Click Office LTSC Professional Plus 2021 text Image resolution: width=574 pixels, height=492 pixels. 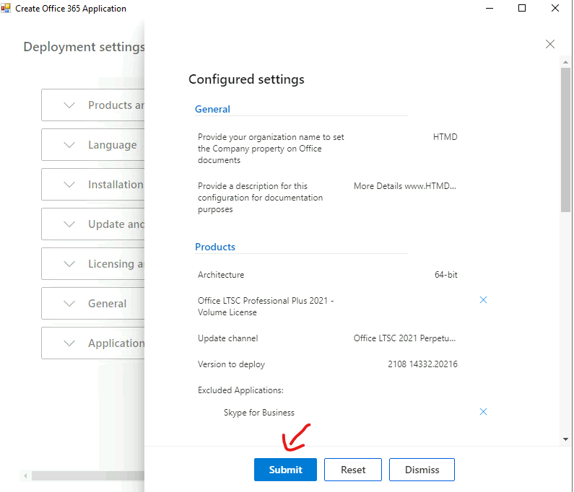tap(266, 307)
